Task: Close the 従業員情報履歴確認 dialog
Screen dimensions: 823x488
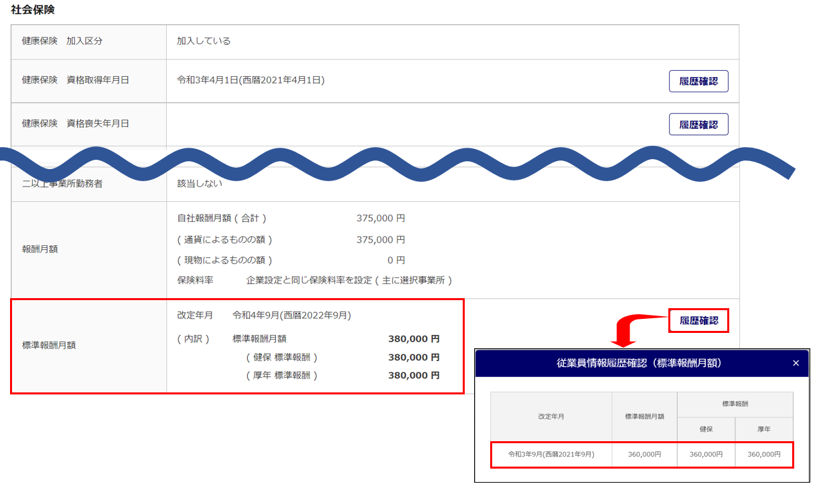Action: [796, 363]
